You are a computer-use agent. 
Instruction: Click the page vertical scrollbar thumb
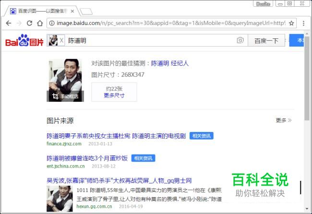click(x=307, y=78)
